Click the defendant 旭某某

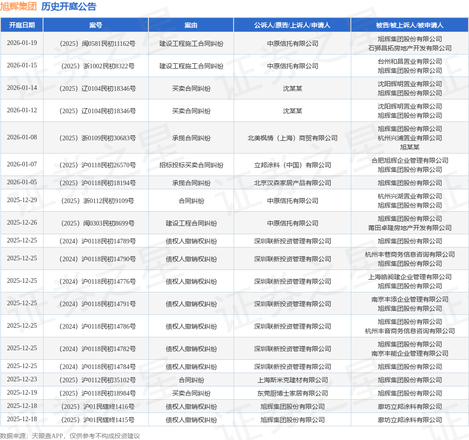(410, 147)
